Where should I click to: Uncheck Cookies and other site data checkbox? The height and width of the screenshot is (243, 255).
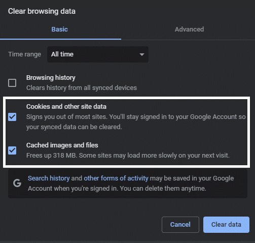12,117
